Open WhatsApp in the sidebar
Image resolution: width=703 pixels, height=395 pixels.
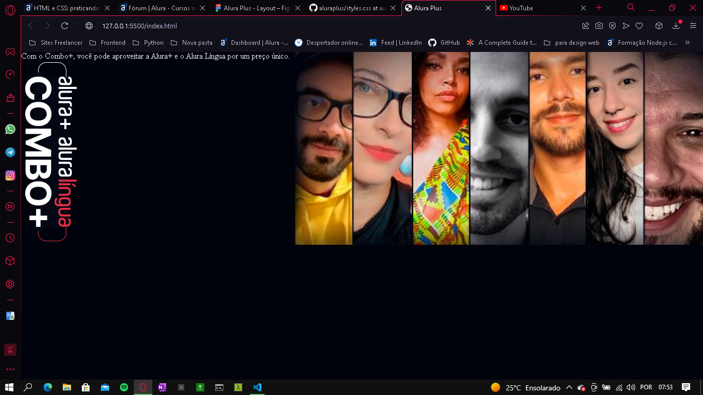click(10, 129)
